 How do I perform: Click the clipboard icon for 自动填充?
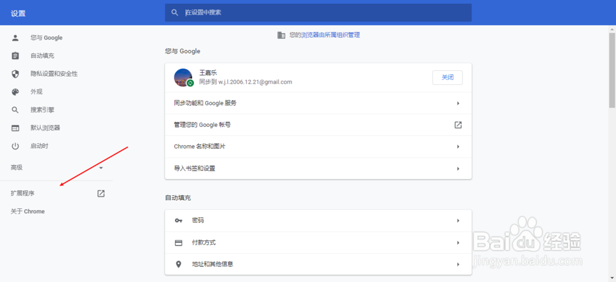click(x=15, y=56)
